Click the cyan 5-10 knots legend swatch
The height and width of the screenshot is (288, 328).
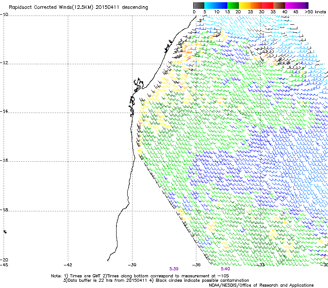[210, 5]
